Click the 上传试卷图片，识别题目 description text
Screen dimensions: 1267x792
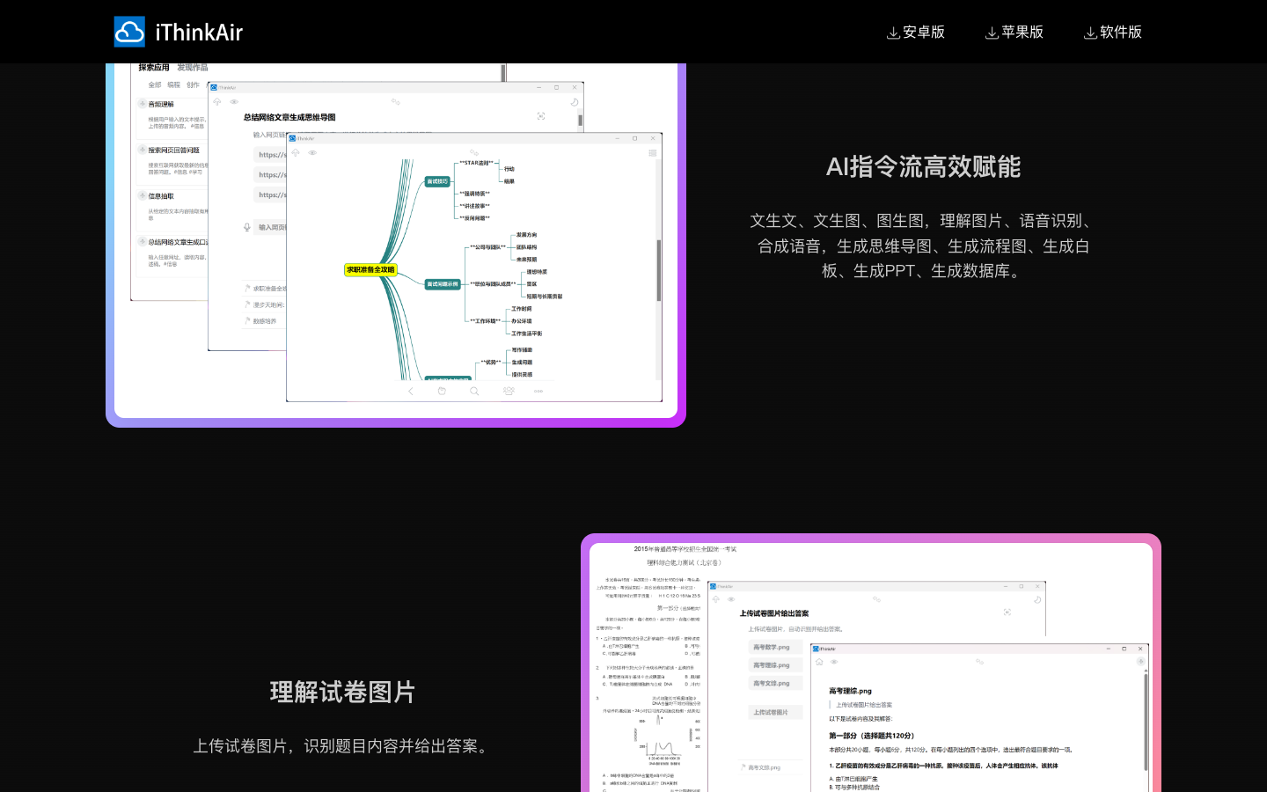[342, 746]
